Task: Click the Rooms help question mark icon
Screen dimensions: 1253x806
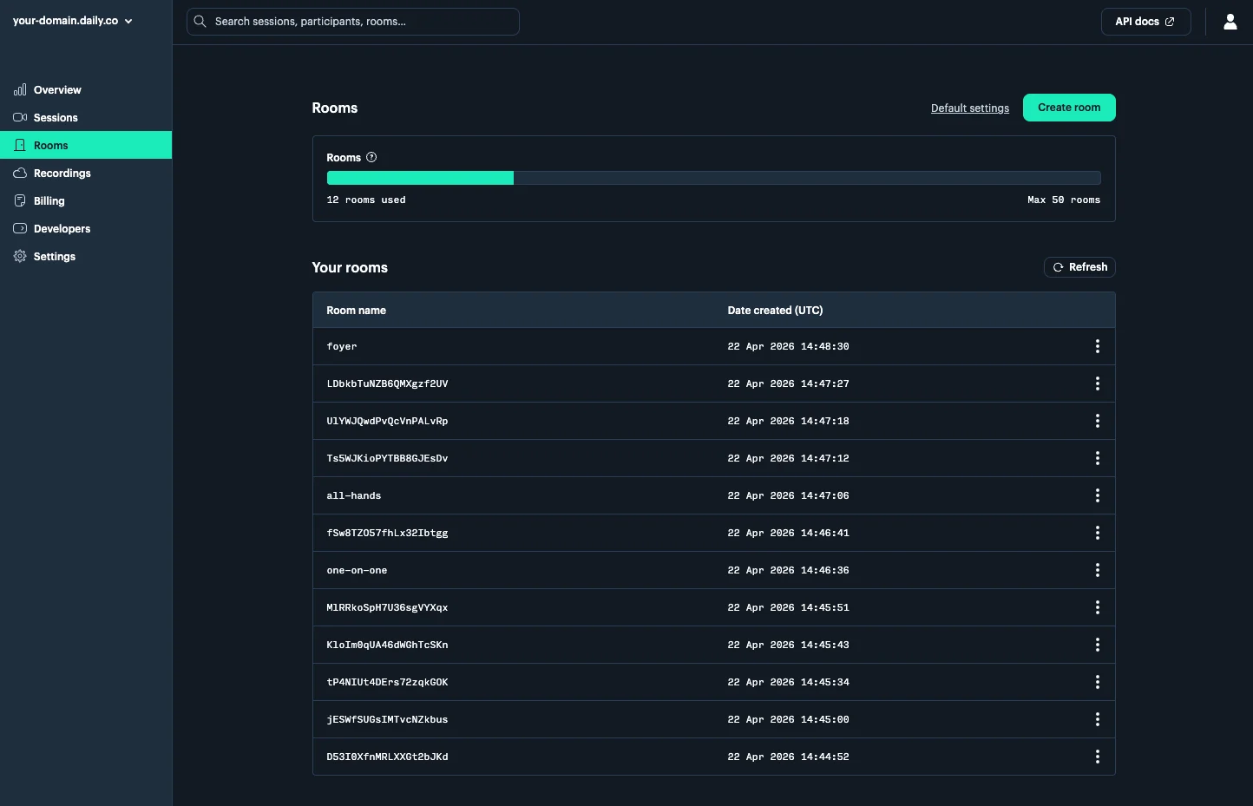Action: (x=371, y=157)
